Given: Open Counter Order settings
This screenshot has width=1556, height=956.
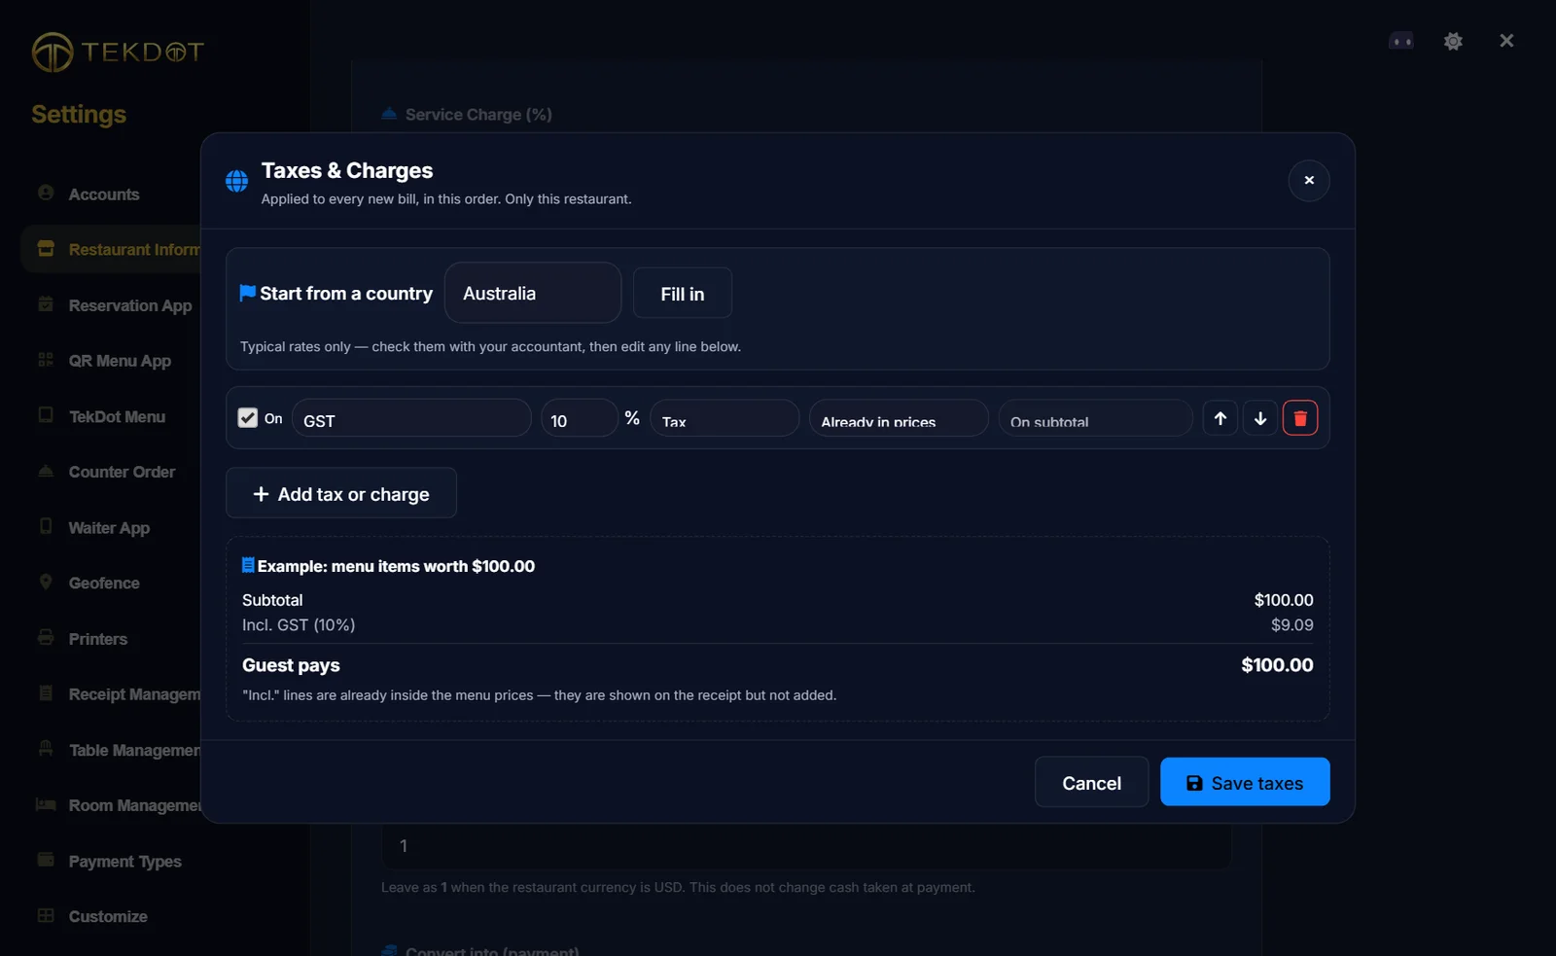Looking at the screenshot, I should [122, 472].
